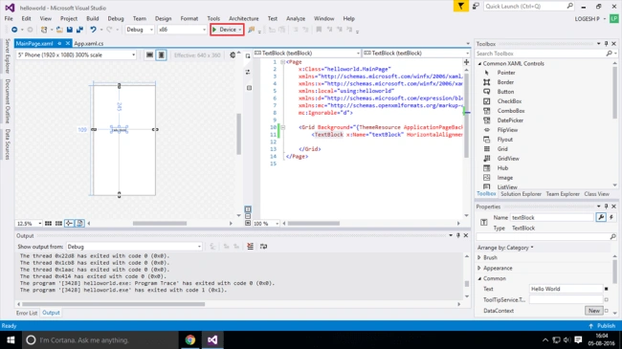Show the event handlers lightning view
The image size is (622, 349).
611,217
